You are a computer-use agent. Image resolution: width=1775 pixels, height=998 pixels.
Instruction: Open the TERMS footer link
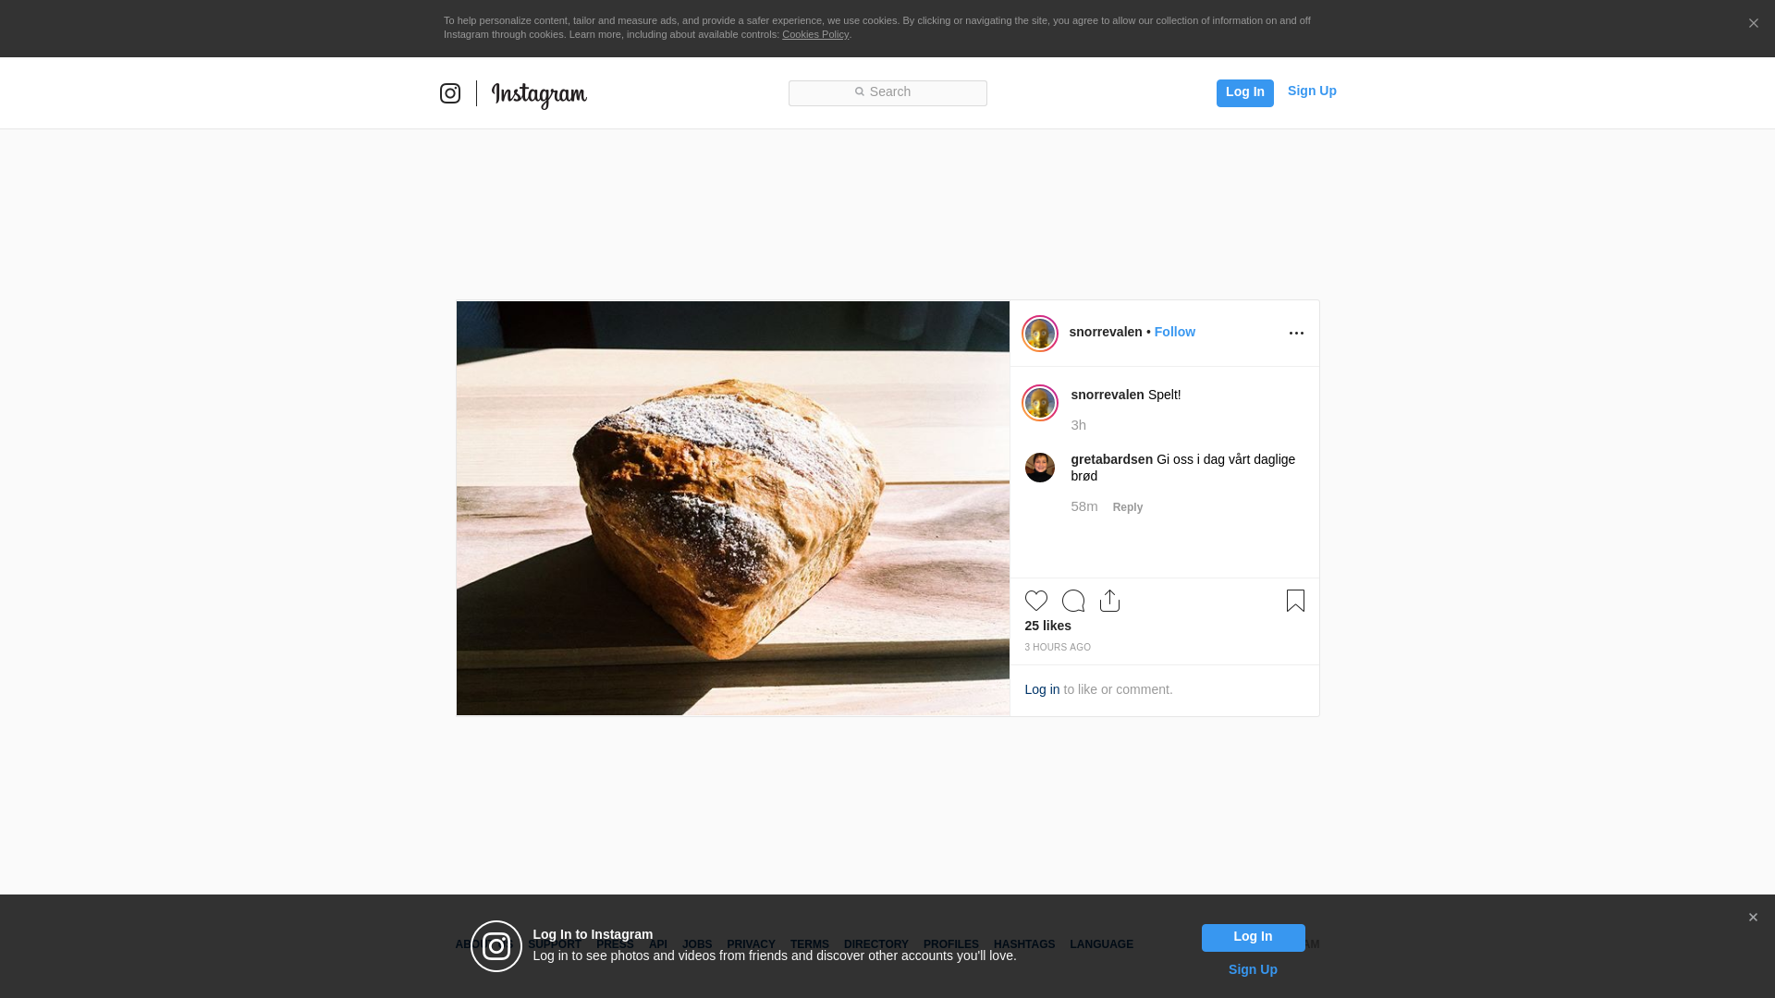click(x=810, y=944)
